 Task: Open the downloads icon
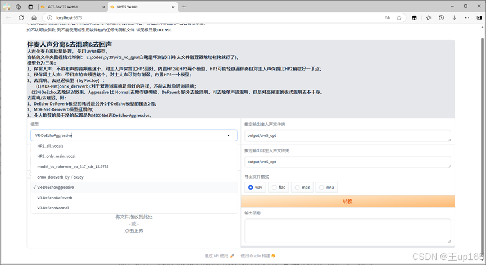454,17
